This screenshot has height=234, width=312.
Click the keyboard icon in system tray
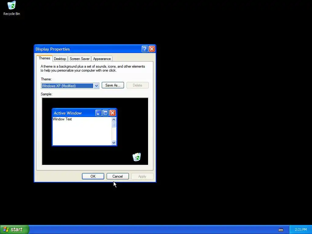[x=281, y=230]
